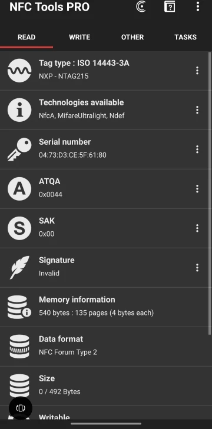Open the app overflow menu in header
Viewport: 212px width, 429px height.
point(198,6)
